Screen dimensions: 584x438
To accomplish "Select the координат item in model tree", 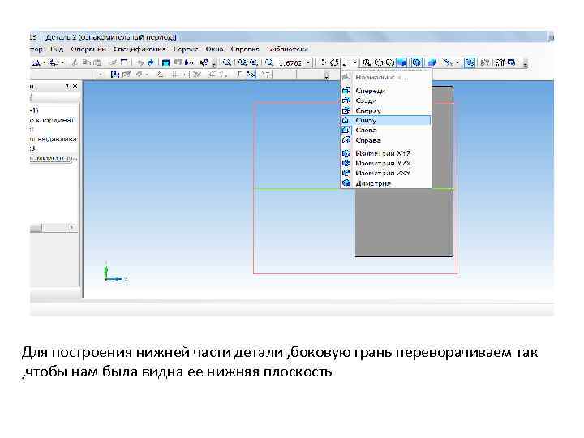I will click(x=52, y=120).
